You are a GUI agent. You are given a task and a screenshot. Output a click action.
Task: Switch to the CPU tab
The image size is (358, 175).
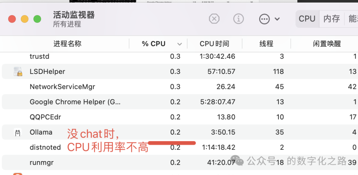tap(307, 19)
